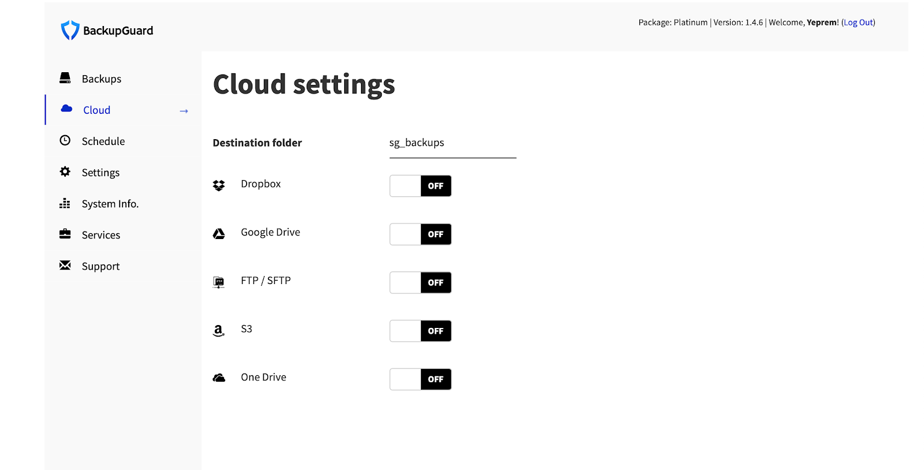Click the Dropbox logo icon
The height and width of the screenshot is (470, 924).
coord(219,185)
